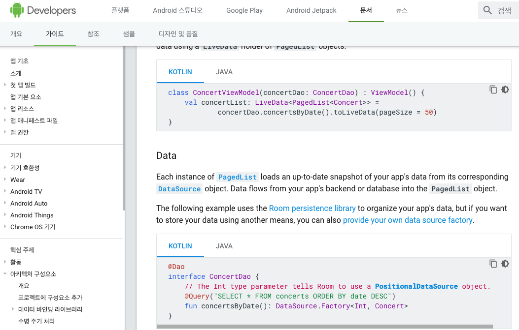Expand the Wear section
Screen dimensions: 519x330
(5, 180)
